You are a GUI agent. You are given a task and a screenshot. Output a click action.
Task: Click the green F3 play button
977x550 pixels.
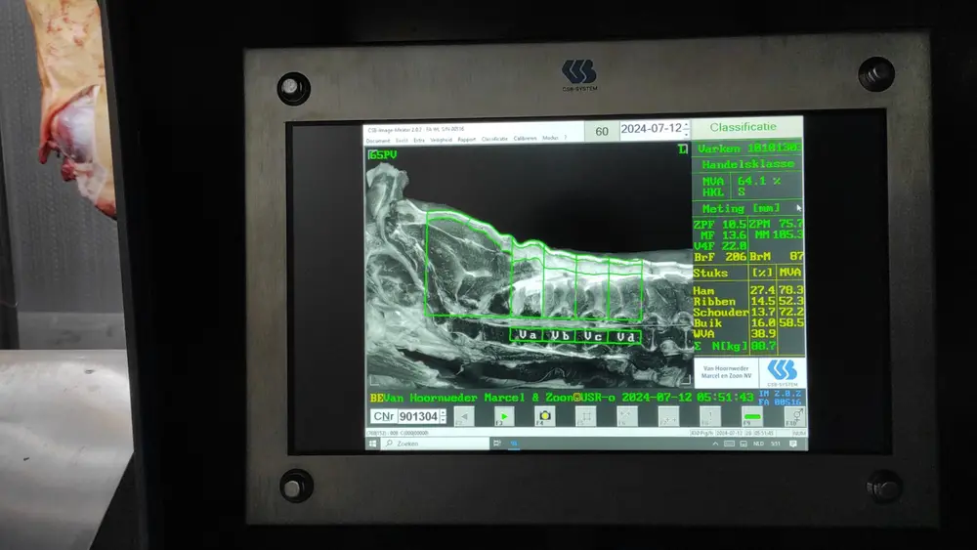pos(504,416)
